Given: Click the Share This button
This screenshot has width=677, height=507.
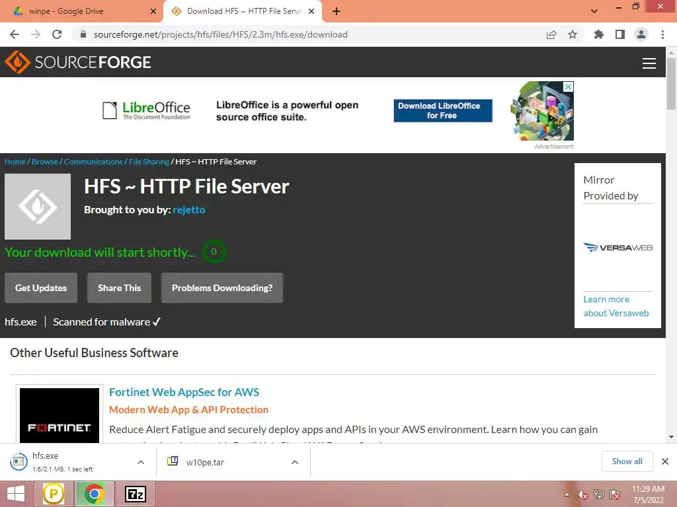Looking at the screenshot, I should pyautogui.click(x=119, y=288).
